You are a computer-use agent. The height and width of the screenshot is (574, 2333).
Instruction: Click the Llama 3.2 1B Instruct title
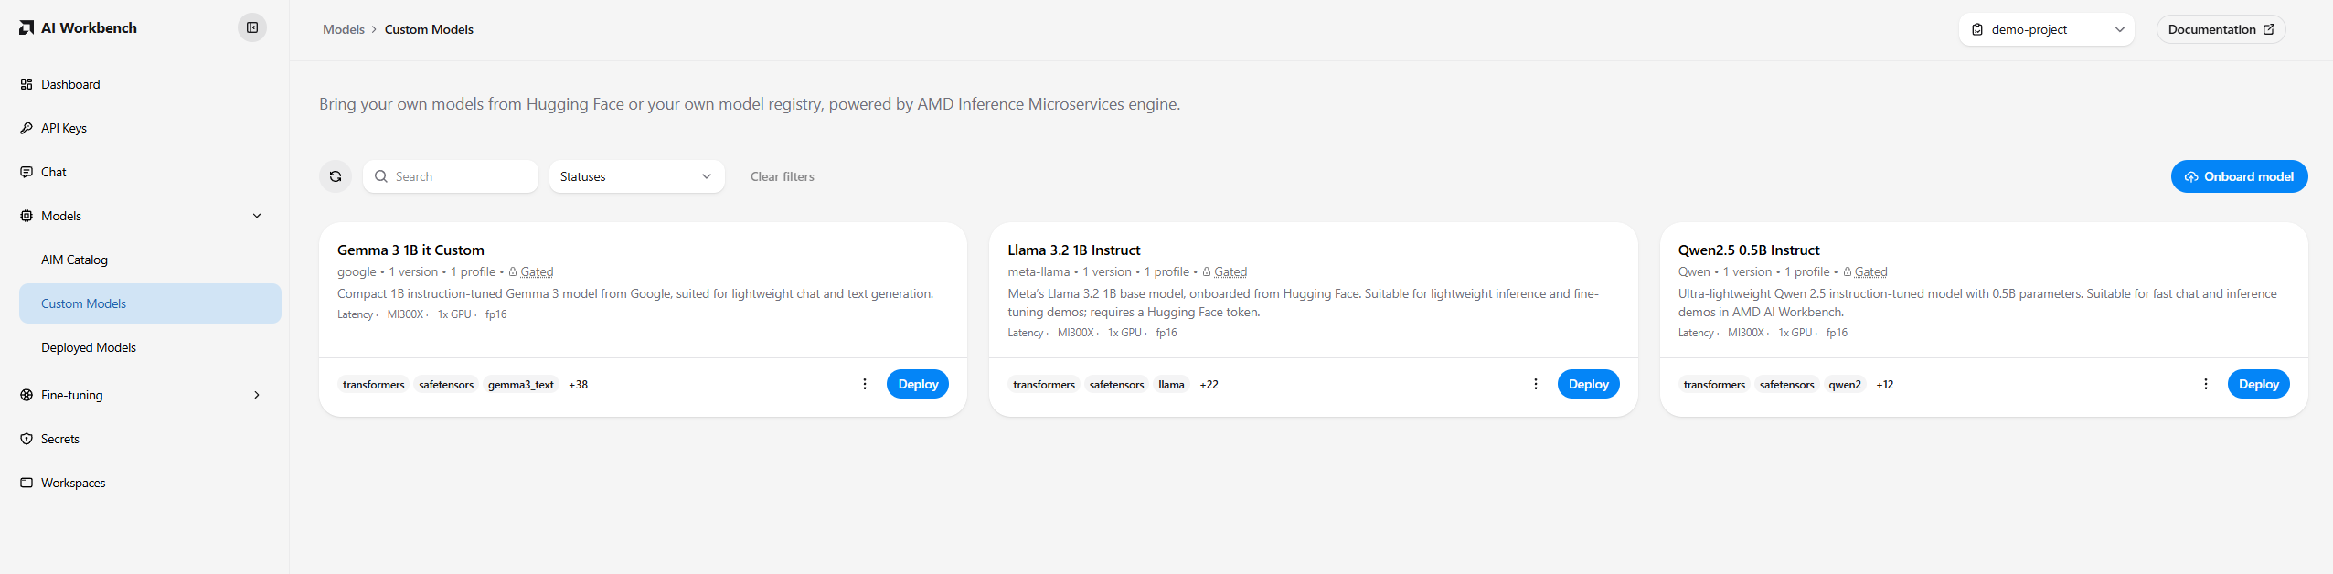(1074, 250)
